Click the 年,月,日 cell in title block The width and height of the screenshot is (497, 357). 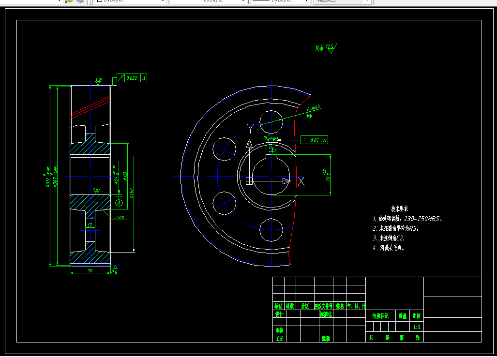coord(356,306)
